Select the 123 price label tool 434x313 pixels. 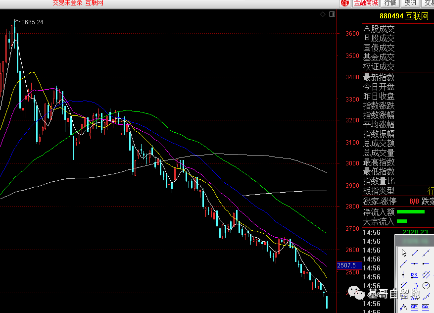click(x=414, y=275)
